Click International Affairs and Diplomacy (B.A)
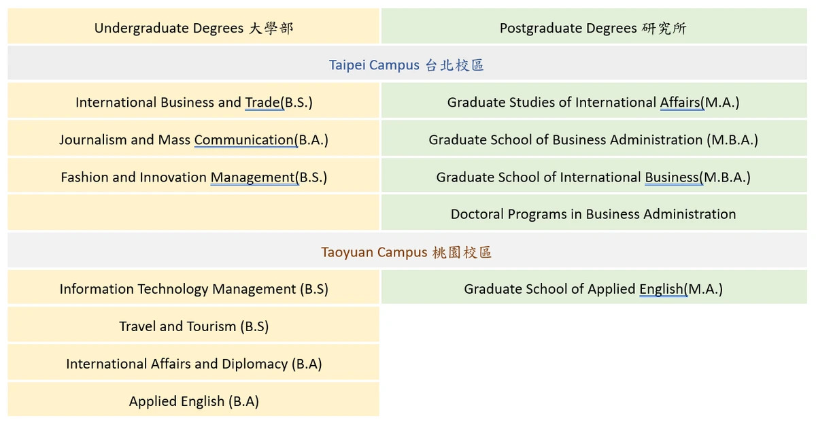Image resolution: width=816 pixels, height=425 pixels. click(x=194, y=363)
